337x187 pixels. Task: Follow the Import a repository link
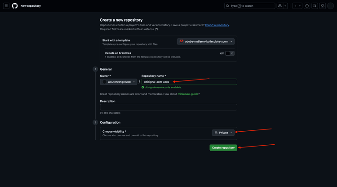217,25
